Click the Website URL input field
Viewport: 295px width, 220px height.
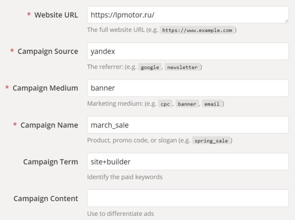click(x=188, y=15)
